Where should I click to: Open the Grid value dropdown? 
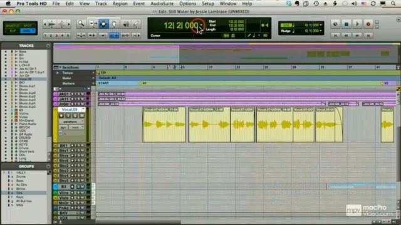pos(321,25)
